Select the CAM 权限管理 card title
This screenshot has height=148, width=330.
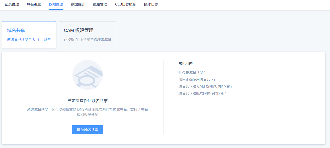click(79, 30)
